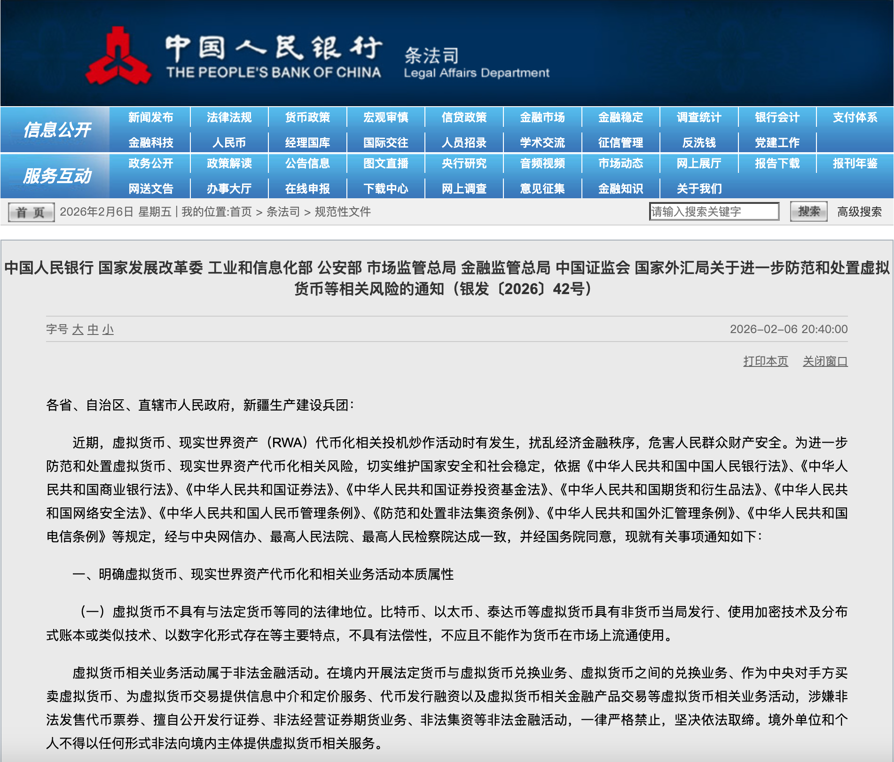Go to 货币政策 section
Viewport: 894px width, 762px height.
pyautogui.click(x=307, y=117)
